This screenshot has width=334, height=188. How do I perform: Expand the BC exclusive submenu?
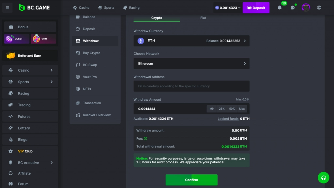point(52,163)
